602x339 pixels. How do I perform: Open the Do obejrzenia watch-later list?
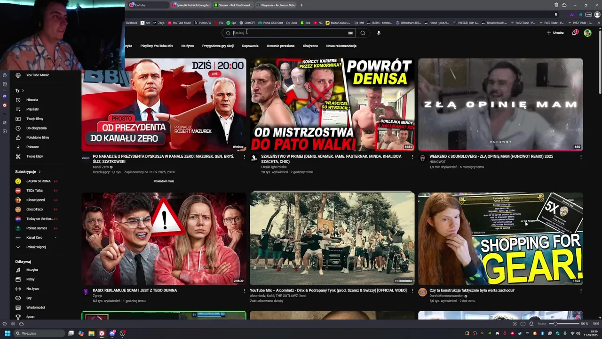pyautogui.click(x=36, y=128)
